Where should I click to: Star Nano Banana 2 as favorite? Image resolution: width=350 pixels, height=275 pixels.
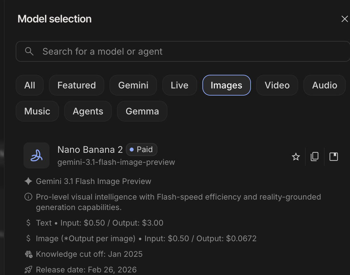pyautogui.click(x=296, y=157)
